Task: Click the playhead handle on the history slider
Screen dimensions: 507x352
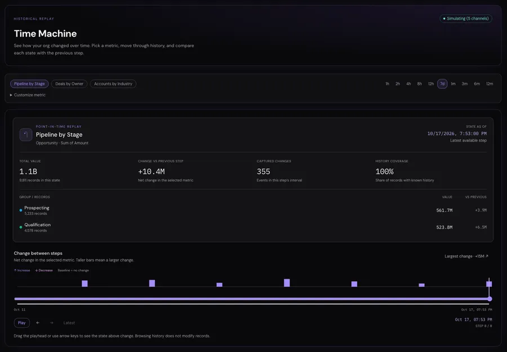Action: 490,299
